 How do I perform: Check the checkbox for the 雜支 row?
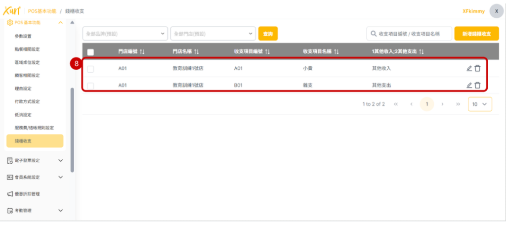(x=90, y=86)
